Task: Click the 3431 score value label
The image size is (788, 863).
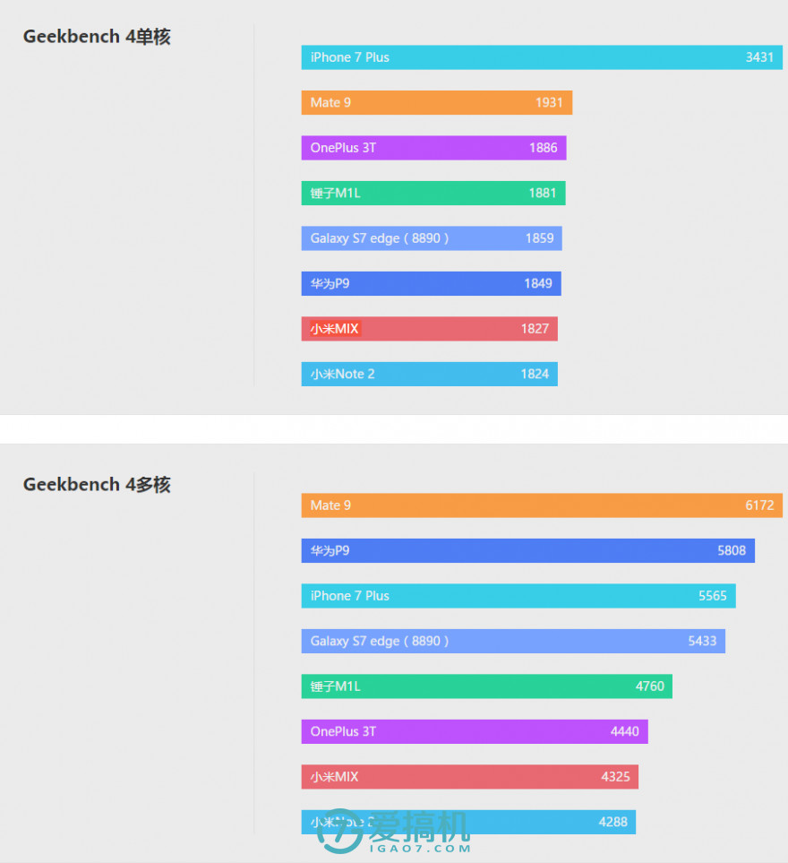Action: [759, 57]
